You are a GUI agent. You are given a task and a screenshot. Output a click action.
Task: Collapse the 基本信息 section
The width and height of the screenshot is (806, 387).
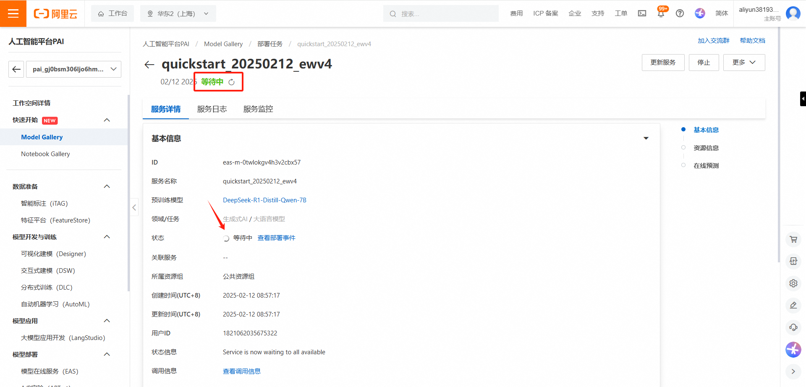(x=646, y=139)
